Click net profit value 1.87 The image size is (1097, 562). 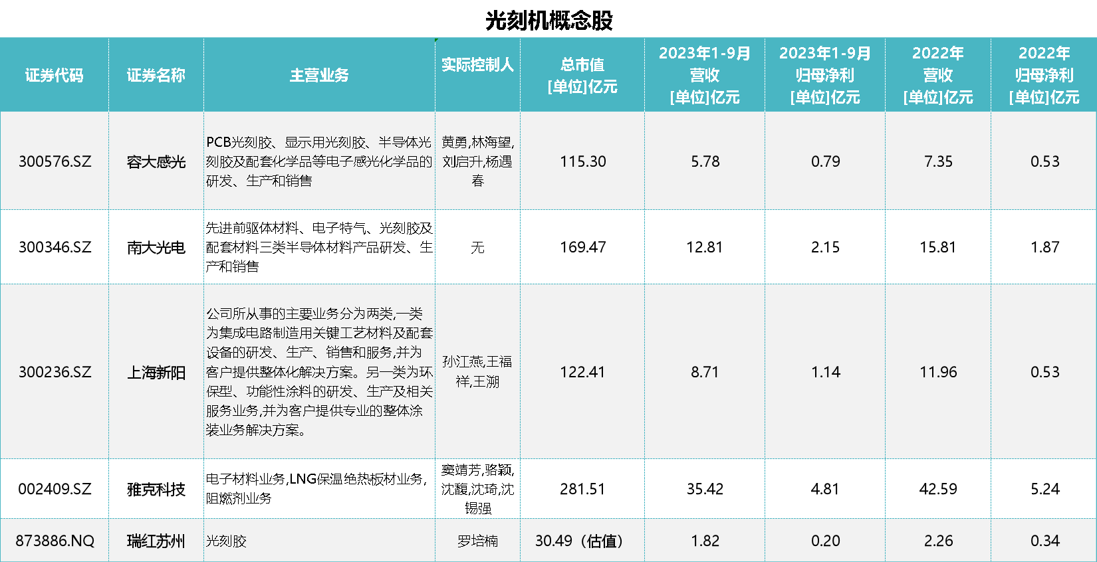point(1044,247)
